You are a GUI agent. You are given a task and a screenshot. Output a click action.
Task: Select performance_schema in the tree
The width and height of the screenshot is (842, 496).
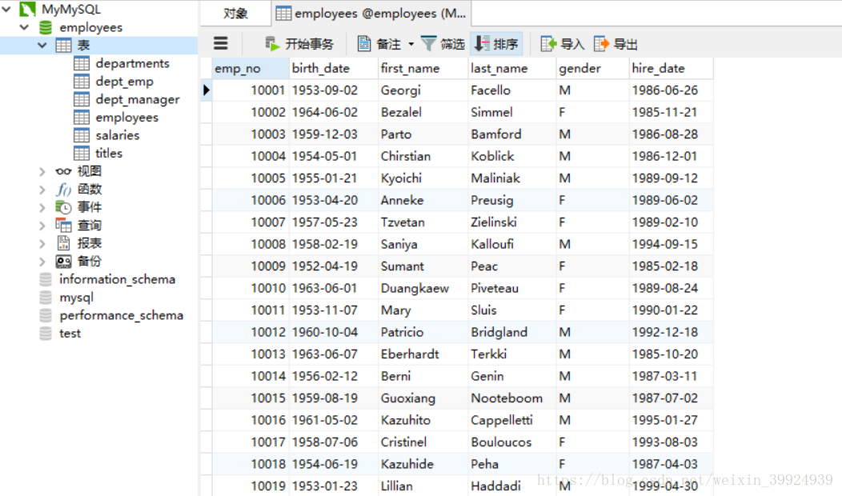[122, 316]
